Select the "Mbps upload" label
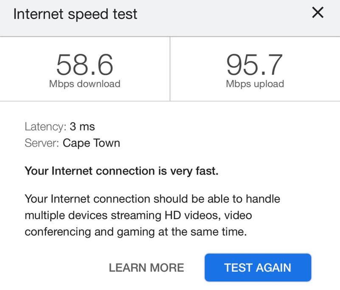The image size is (340, 290). coord(255,84)
